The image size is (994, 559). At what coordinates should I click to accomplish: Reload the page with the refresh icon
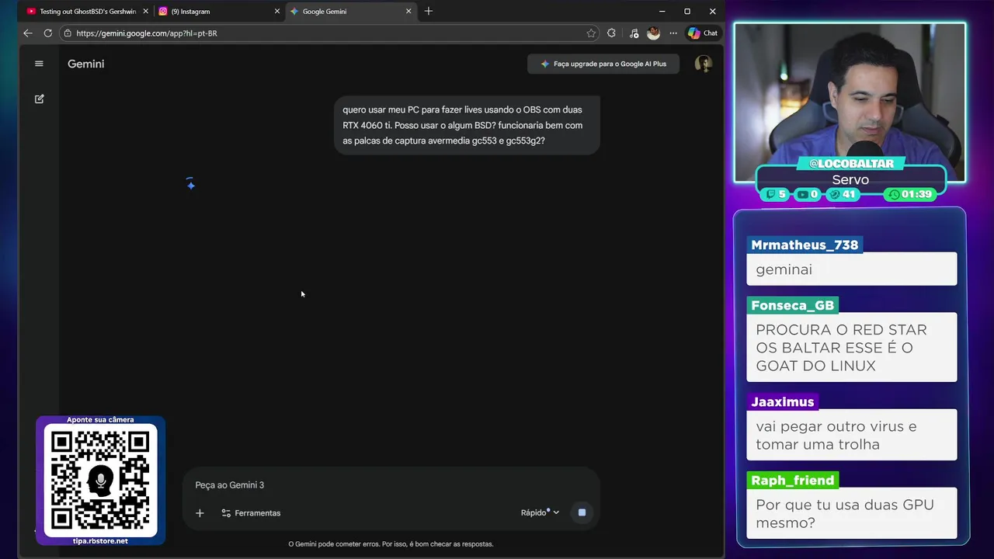[x=47, y=33]
